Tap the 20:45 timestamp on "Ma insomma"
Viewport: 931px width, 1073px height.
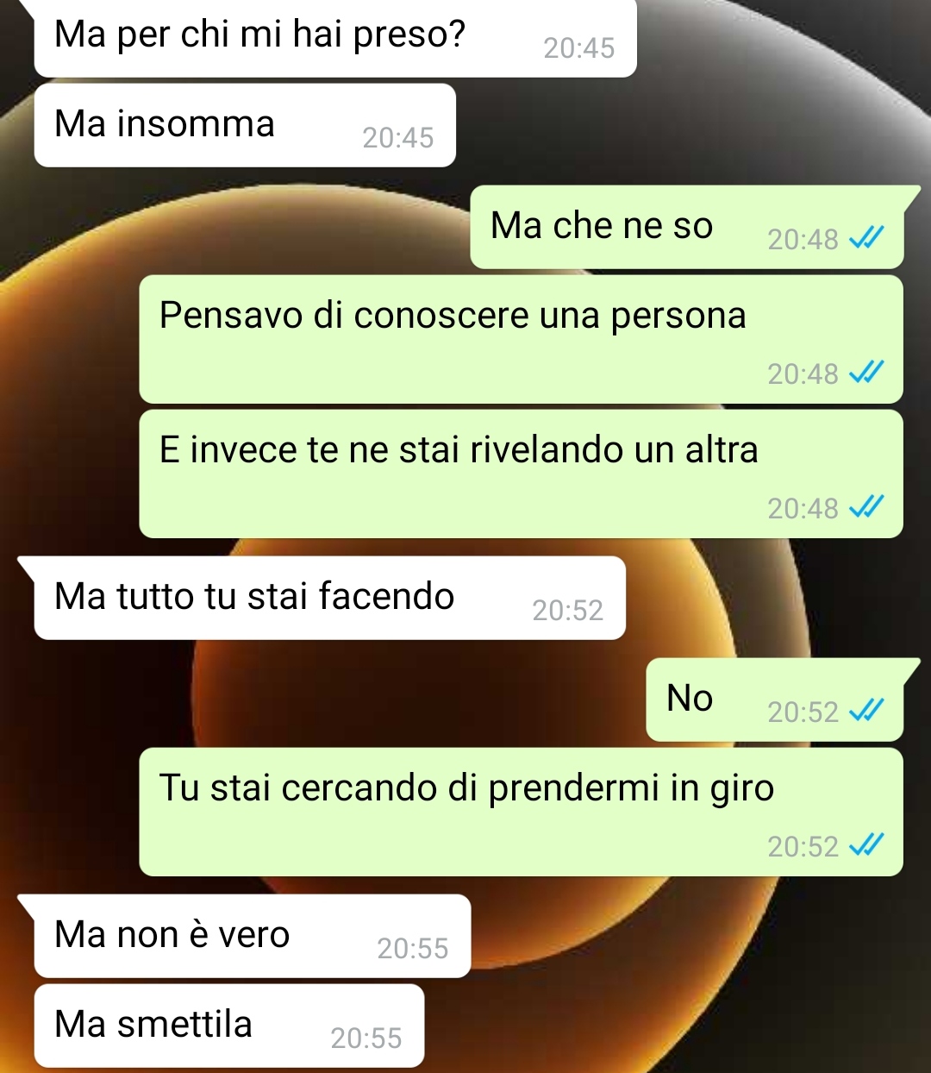point(397,138)
